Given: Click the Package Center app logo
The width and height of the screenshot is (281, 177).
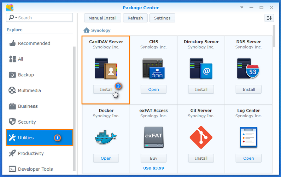Looking at the screenshot, I should [10, 8].
